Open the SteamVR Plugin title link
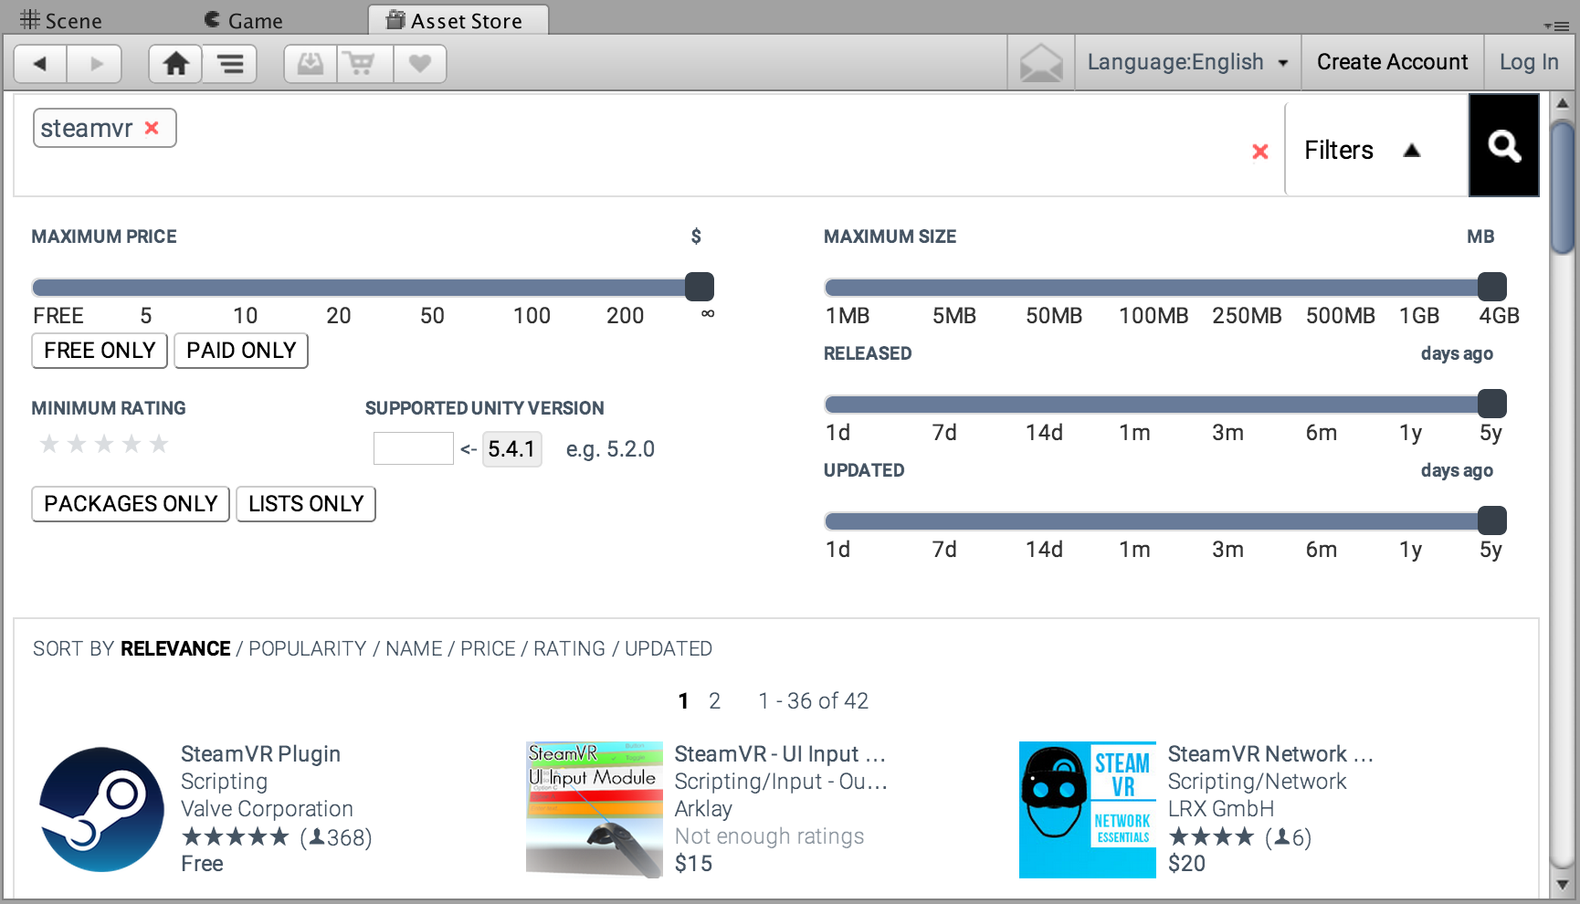Viewport: 1580px width, 904px height. [x=260, y=753]
